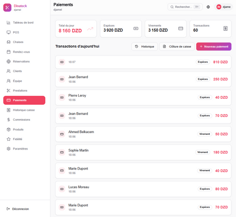Click the Pierre Leroy name
This screenshot has width=236, height=217.
point(77,96)
